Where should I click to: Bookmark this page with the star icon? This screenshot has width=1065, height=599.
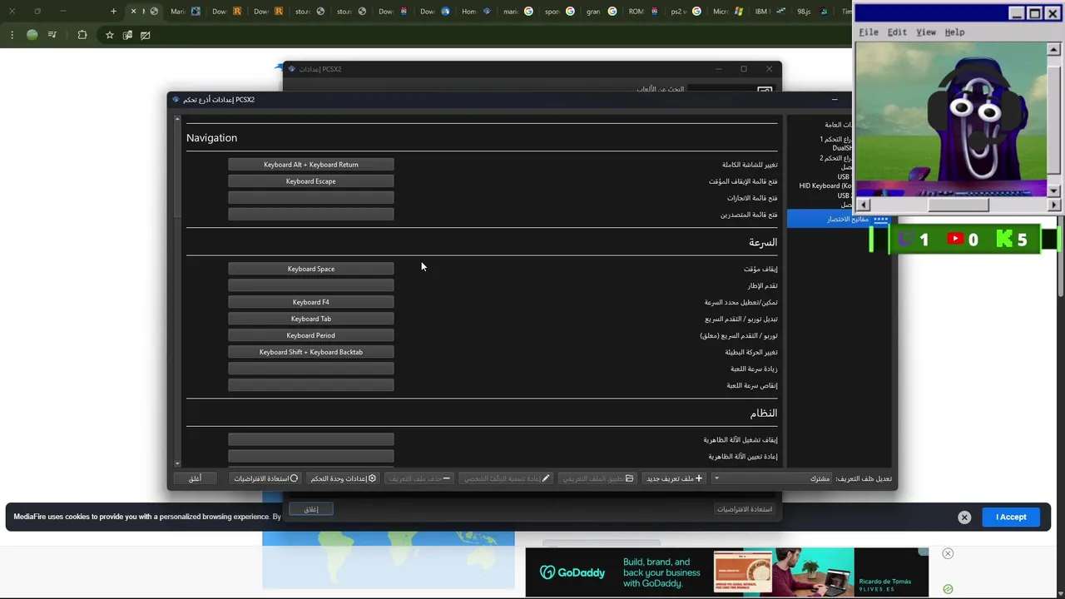tap(109, 35)
